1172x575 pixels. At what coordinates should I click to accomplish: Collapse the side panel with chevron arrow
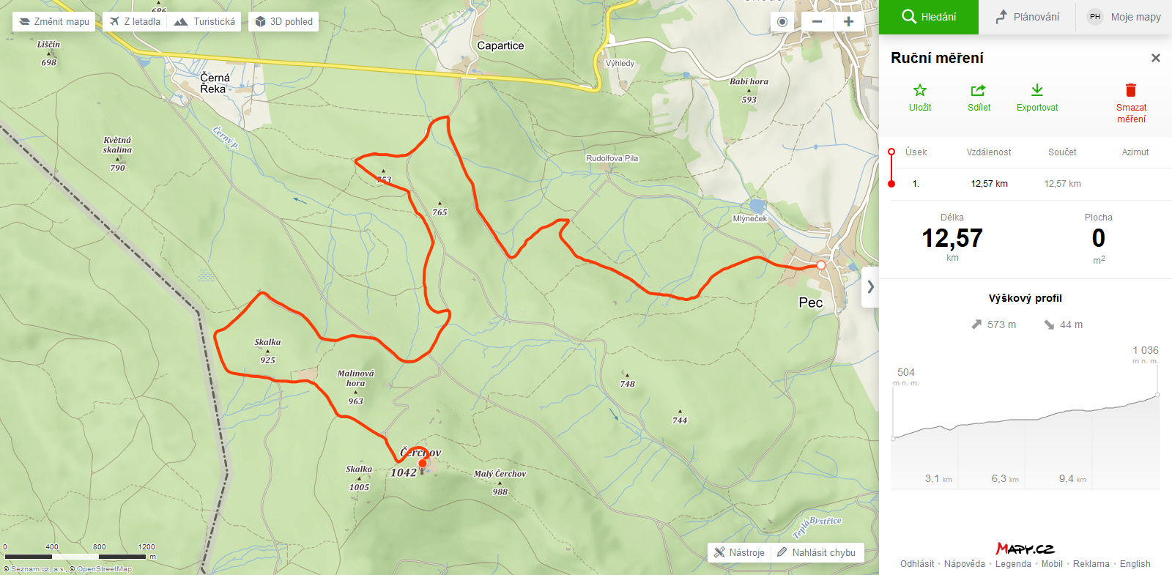point(870,287)
